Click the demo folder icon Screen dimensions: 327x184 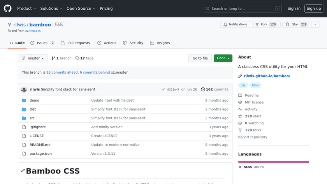[x=24, y=101]
